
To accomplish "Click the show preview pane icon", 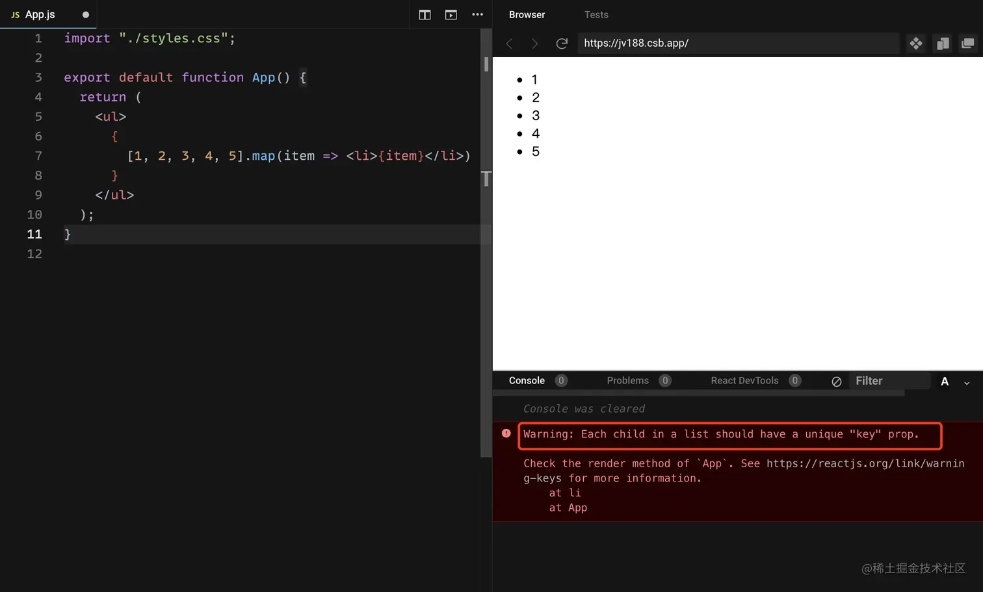I will click(x=451, y=14).
